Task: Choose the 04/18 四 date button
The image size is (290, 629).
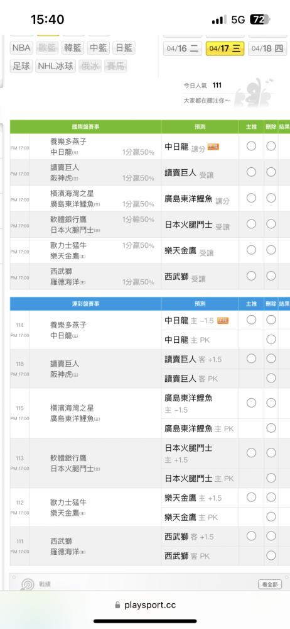Action: [267, 48]
